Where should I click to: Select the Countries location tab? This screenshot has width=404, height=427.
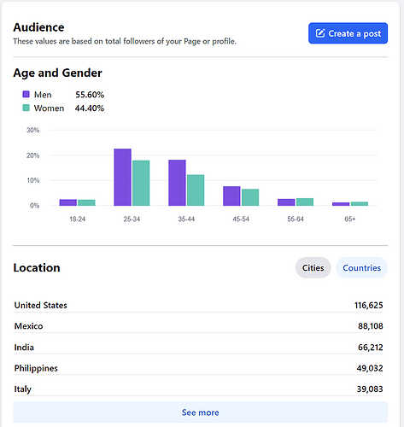(361, 267)
